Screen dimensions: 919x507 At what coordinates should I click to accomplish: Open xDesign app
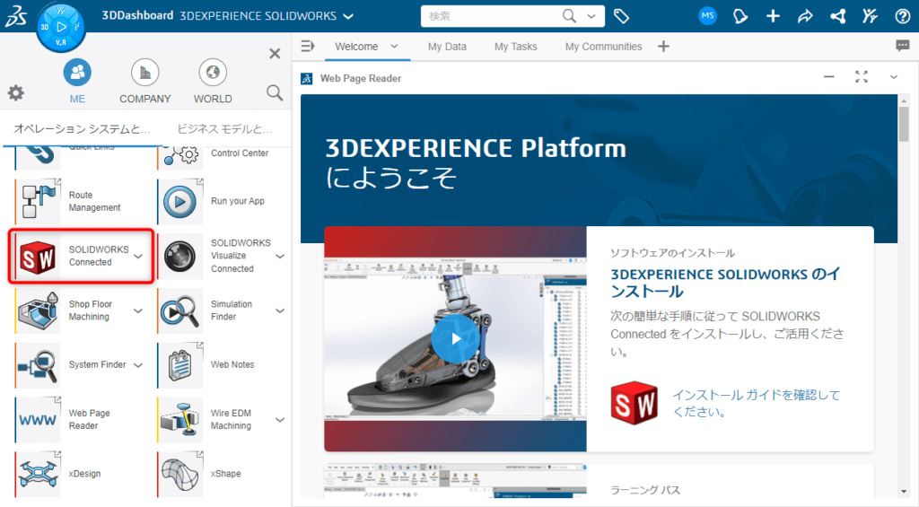38,474
